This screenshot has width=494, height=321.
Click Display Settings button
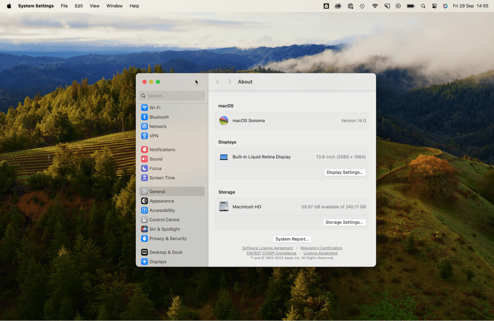pos(344,172)
